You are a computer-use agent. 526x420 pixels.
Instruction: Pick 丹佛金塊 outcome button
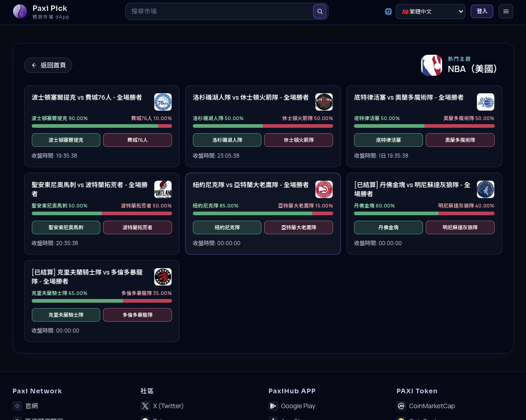(388, 227)
